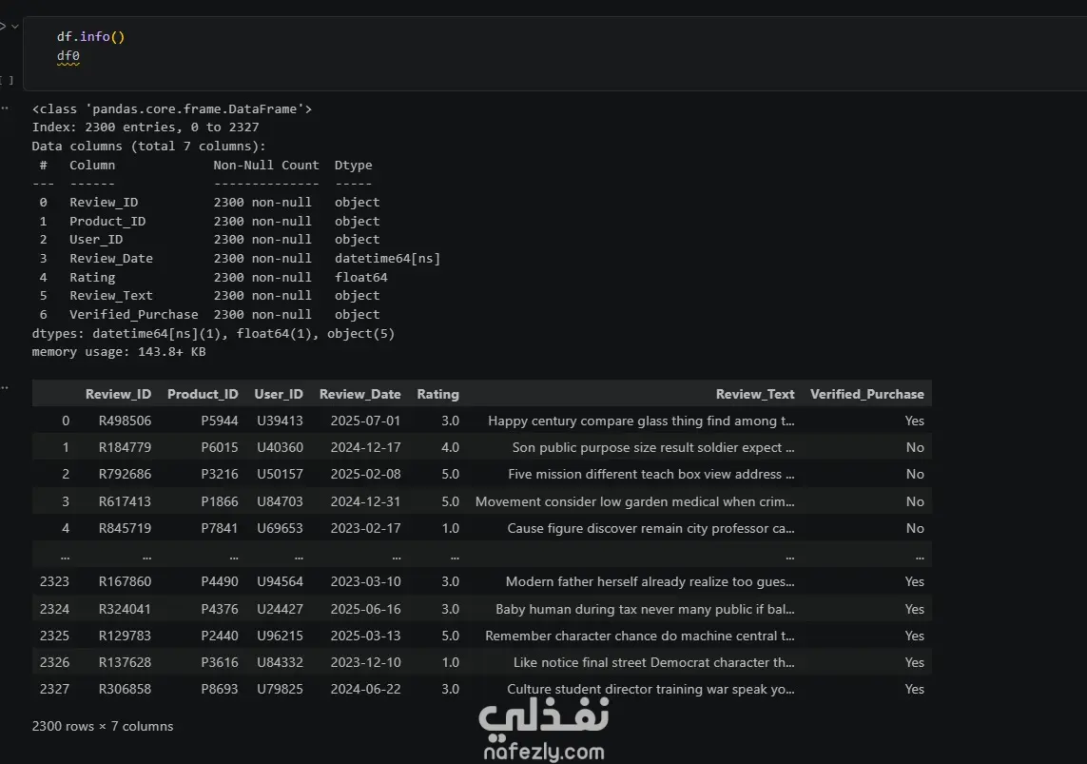
Task: Click review text starting 'Remember character chance'
Action: tap(640, 636)
